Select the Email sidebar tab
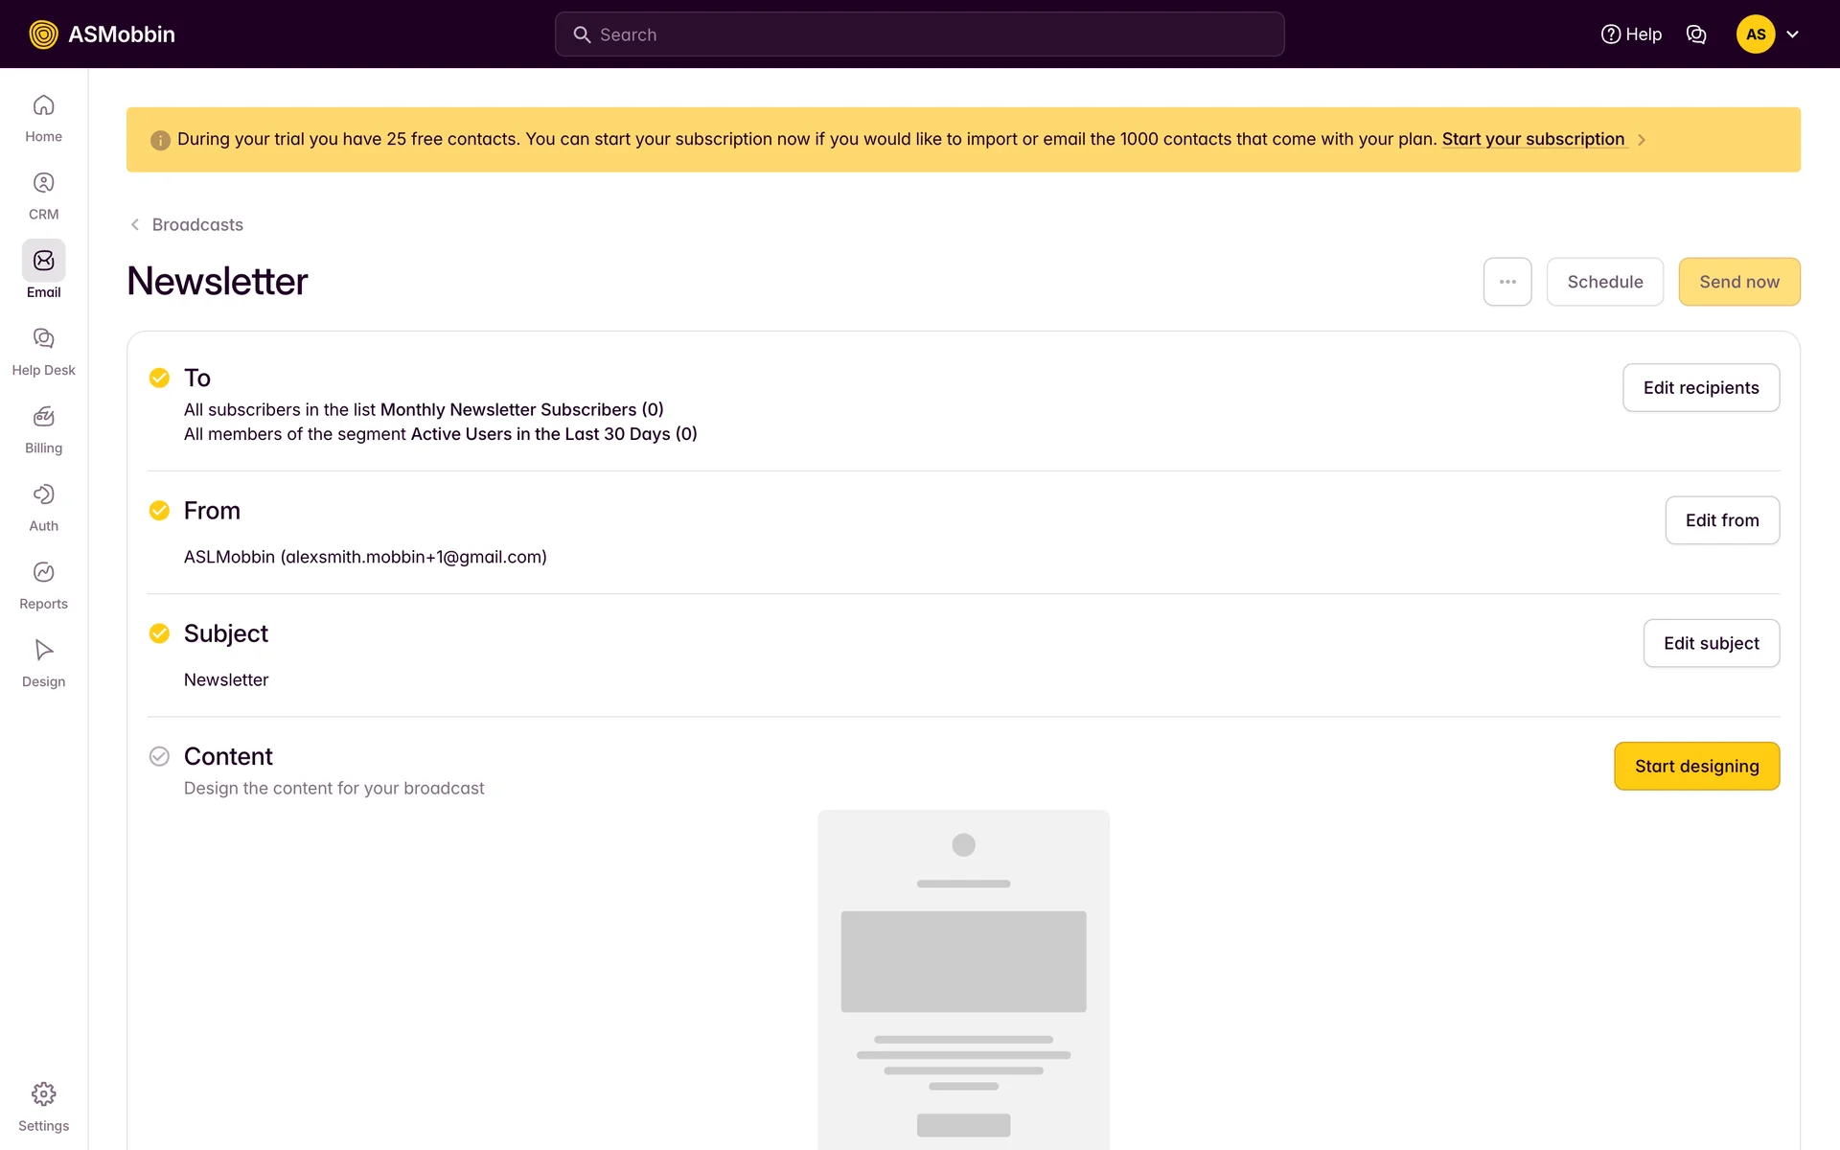 pyautogui.click(x=43, y=261)
